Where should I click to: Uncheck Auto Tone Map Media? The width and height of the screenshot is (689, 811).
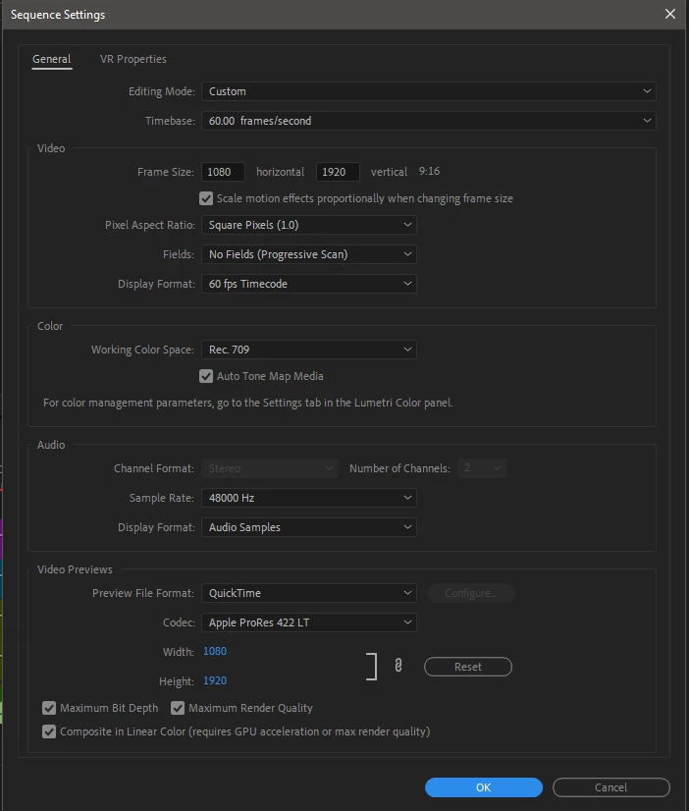coord(206,376)
